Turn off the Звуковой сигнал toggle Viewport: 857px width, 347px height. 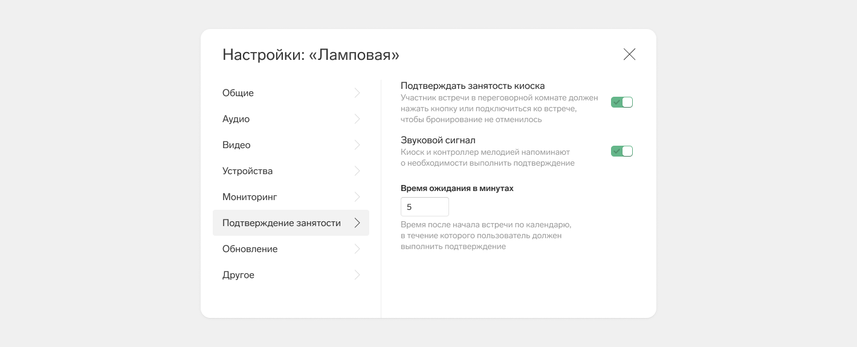pos(622,151)
